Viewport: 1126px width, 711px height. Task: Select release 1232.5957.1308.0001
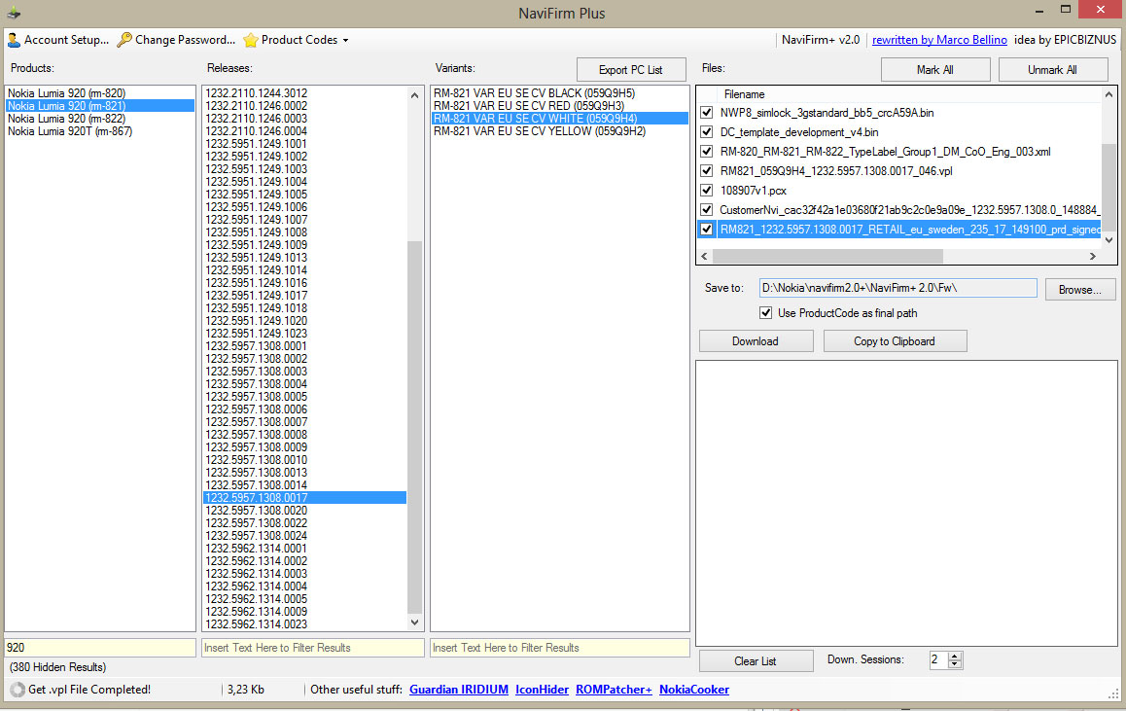tap(305, 346)
